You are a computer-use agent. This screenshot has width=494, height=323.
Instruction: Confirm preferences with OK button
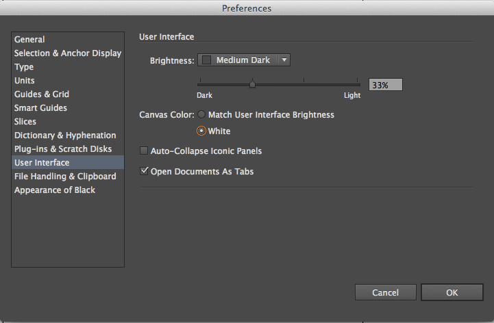pos(452,292)
